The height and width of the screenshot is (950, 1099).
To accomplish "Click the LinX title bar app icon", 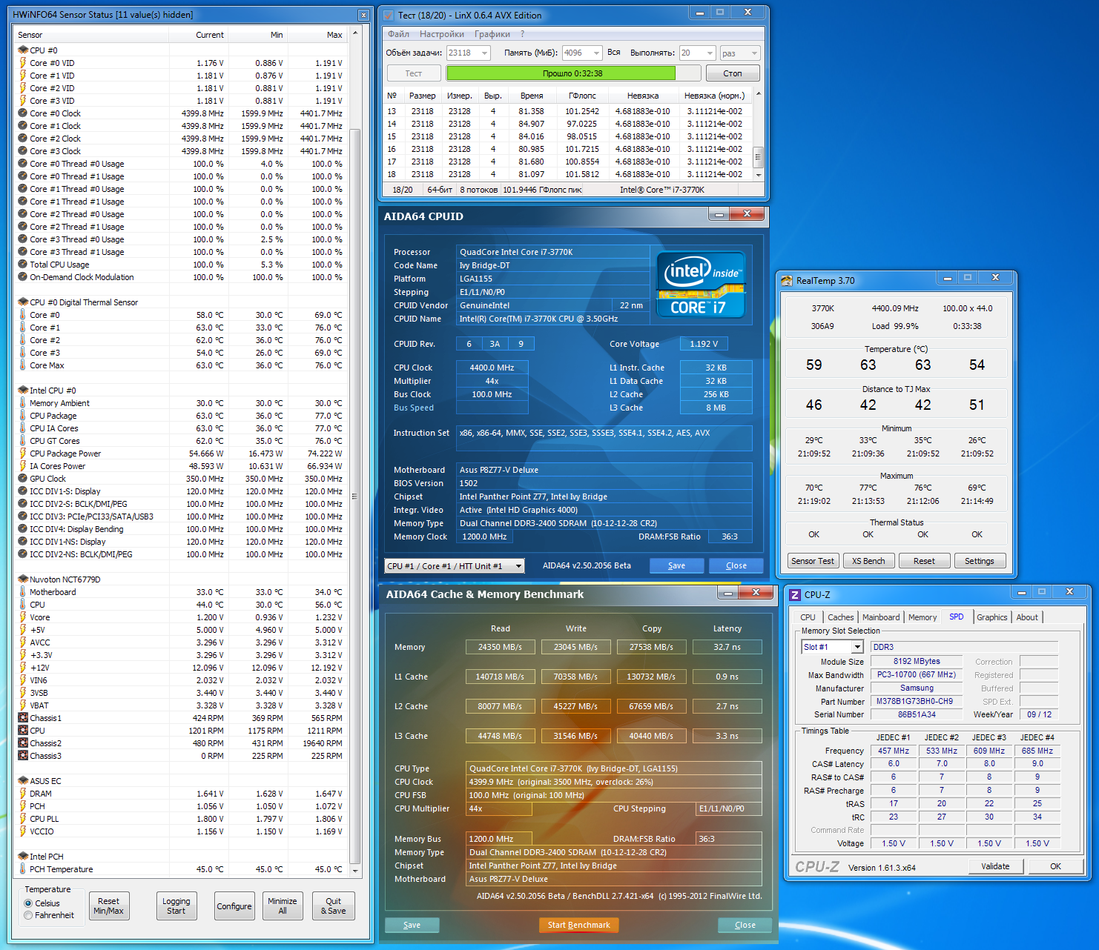I will [x=389, y=15].
